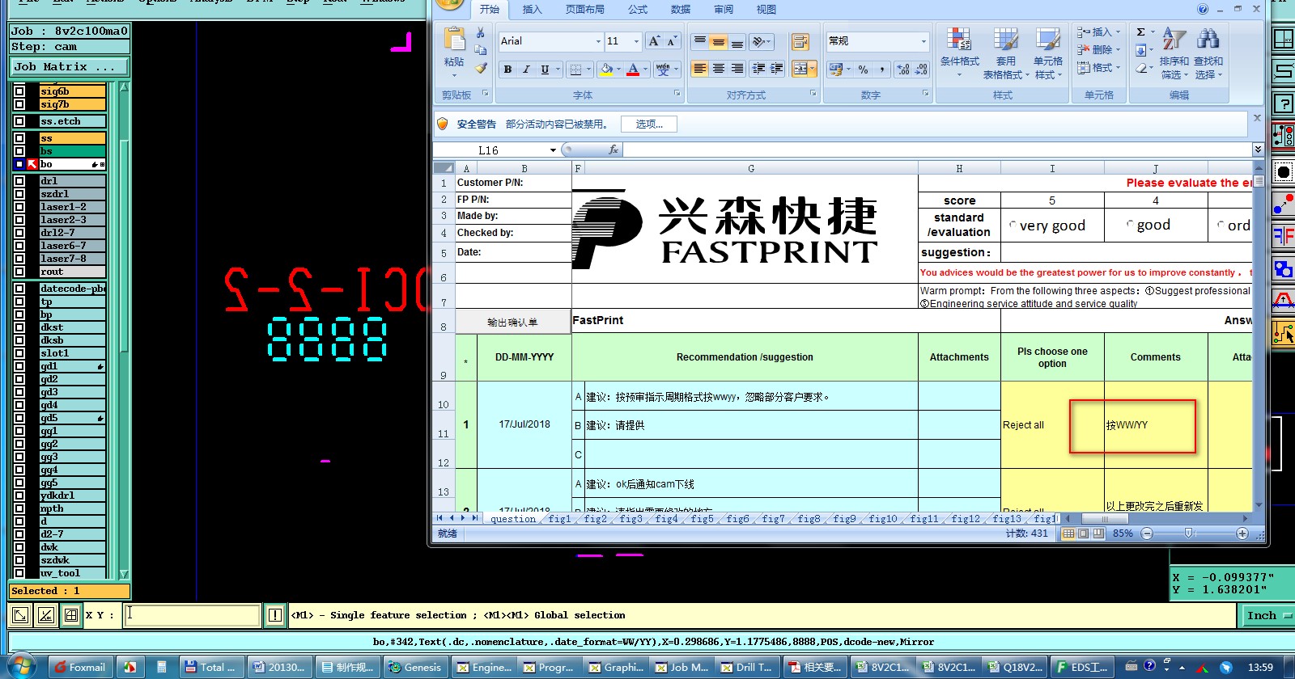The image size is (1295, 679).
Task: Toggle the ss.etch layer checkbox
Action: (x=19, y=121)
